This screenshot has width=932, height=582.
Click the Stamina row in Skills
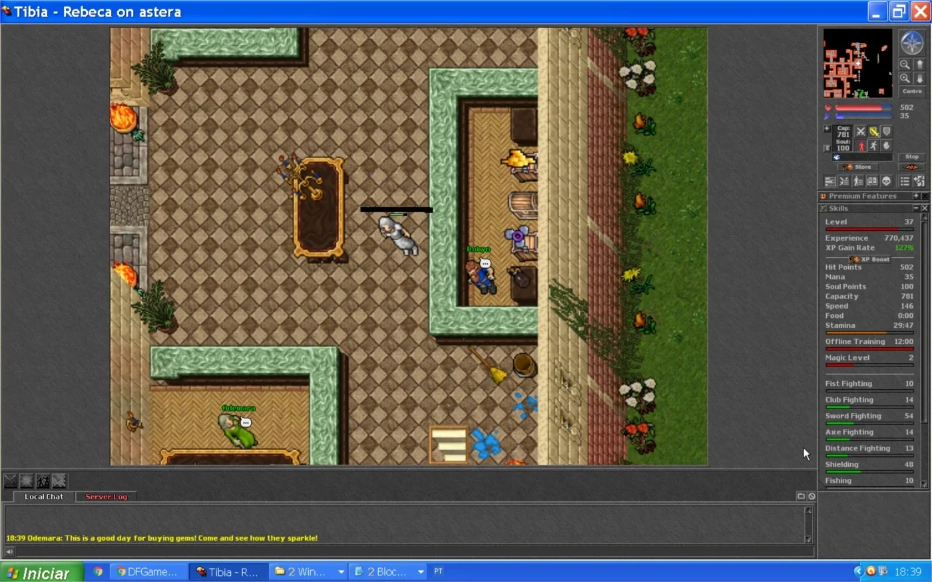click(869, 327)
